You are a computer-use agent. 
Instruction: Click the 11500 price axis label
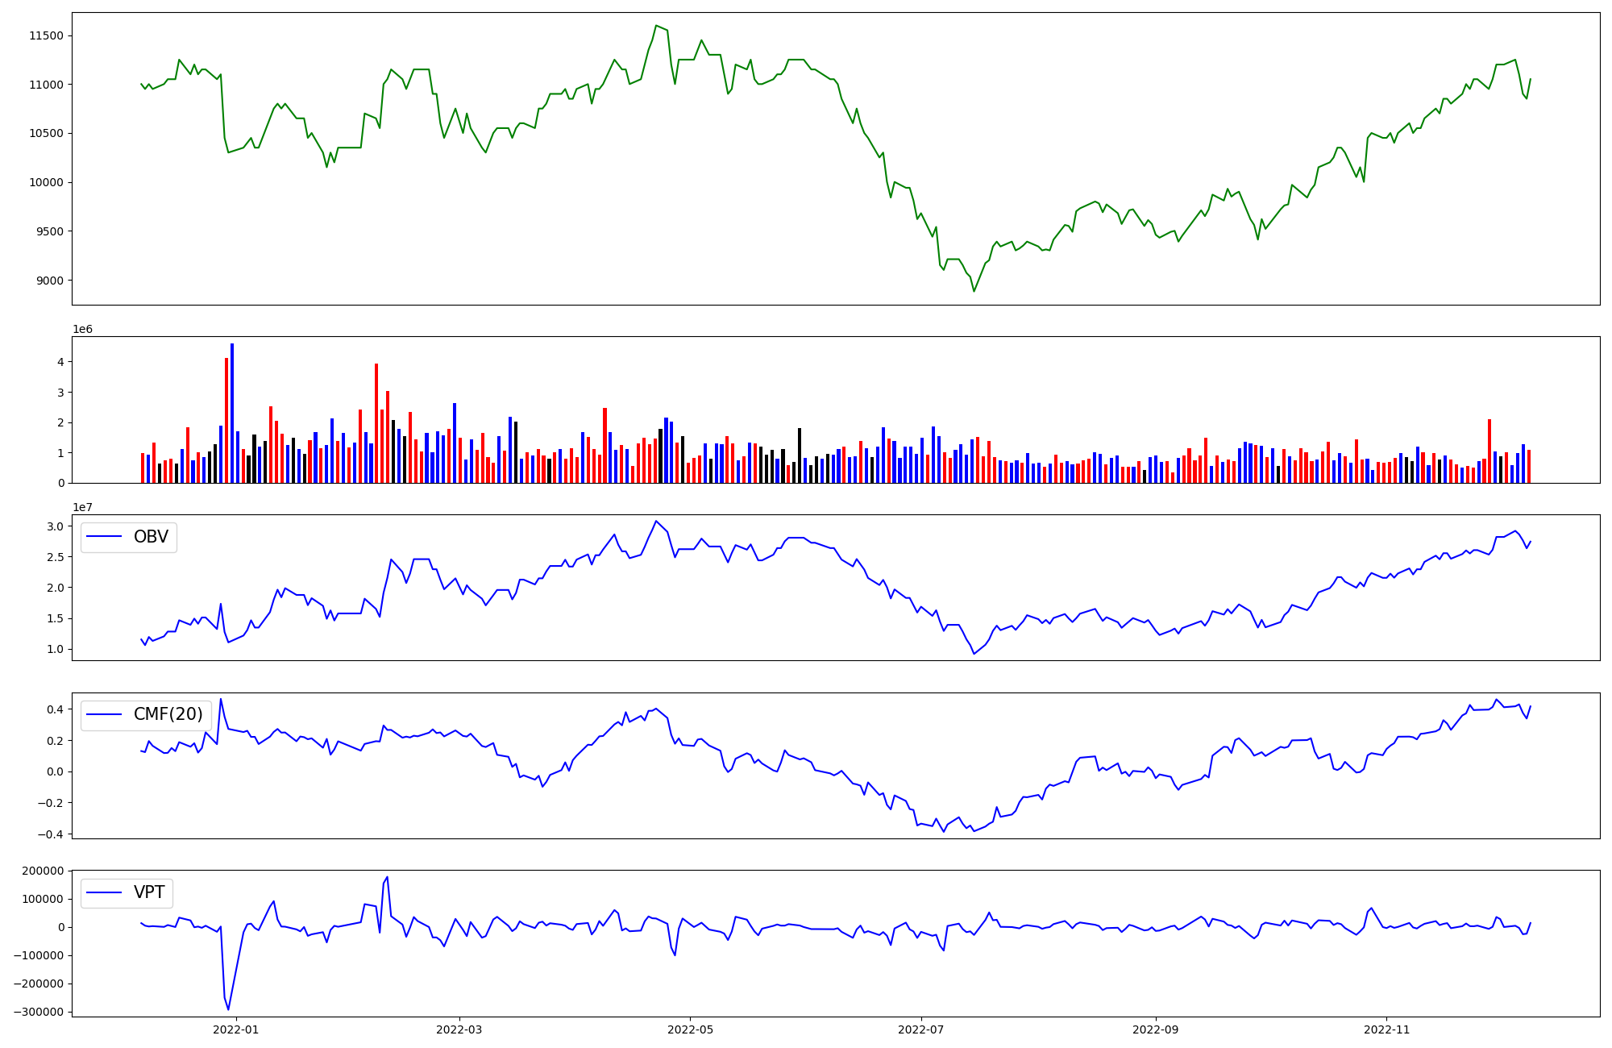[x=47, y=36]
